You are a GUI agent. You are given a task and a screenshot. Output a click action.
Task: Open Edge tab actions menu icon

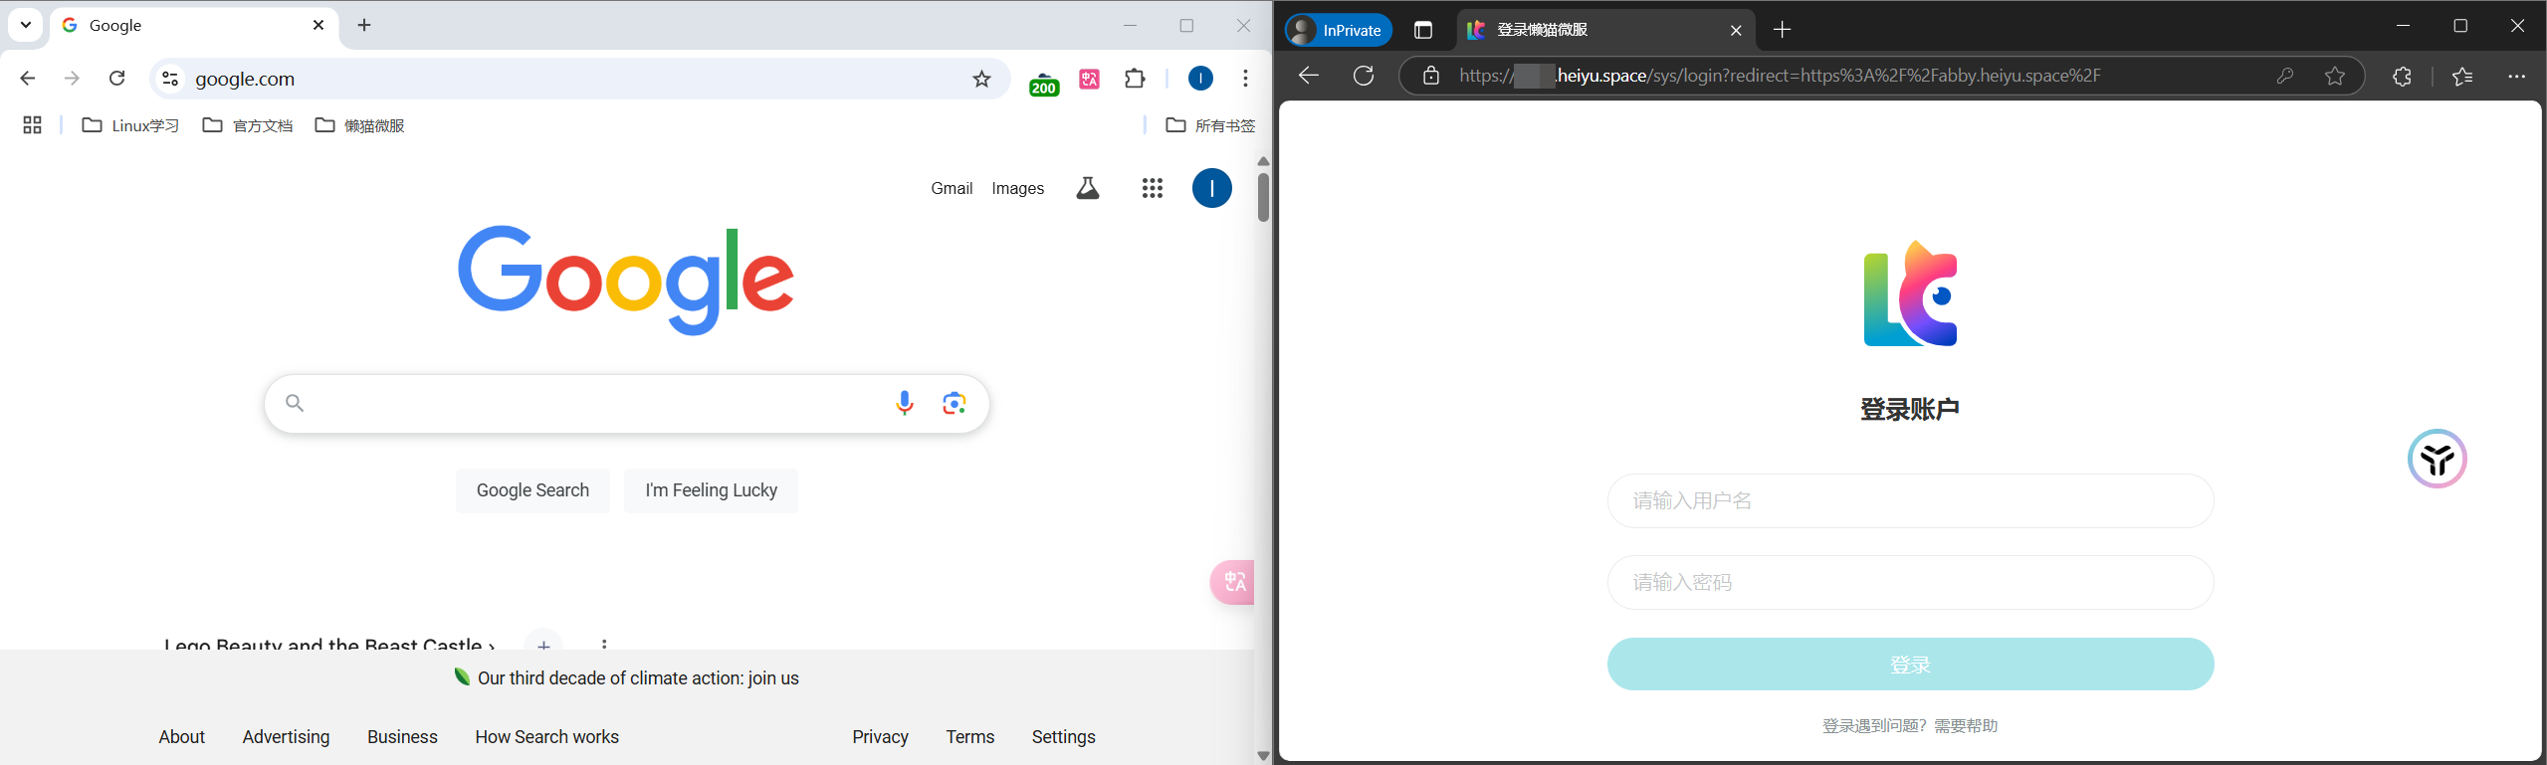[1423, 30]
